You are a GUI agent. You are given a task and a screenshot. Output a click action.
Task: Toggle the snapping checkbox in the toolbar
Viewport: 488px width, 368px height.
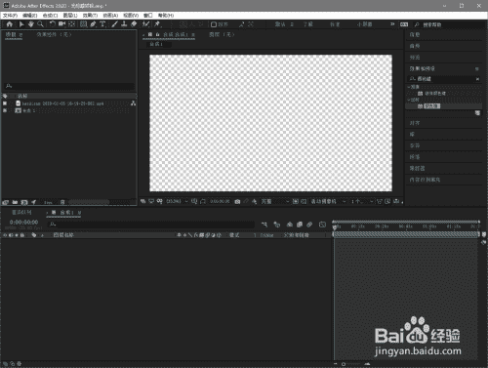pos(214,24)
